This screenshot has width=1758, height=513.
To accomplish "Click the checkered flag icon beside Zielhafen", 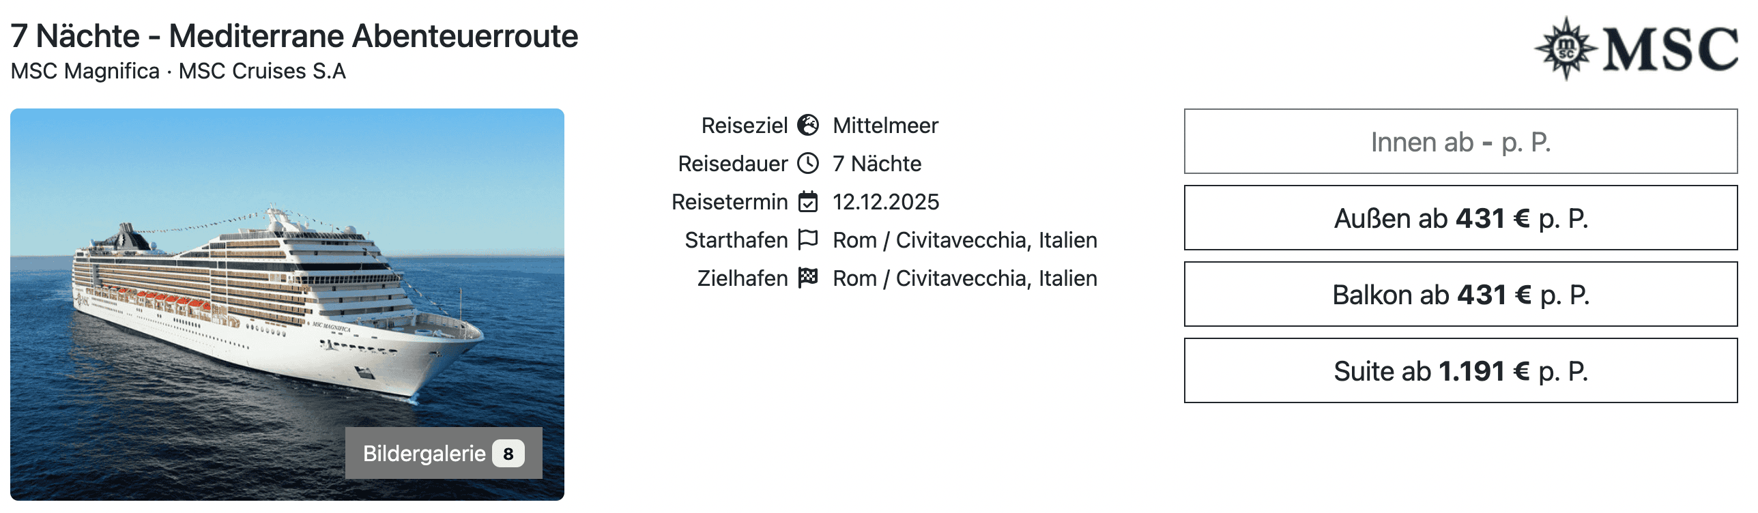I will [x=808, y=278].
